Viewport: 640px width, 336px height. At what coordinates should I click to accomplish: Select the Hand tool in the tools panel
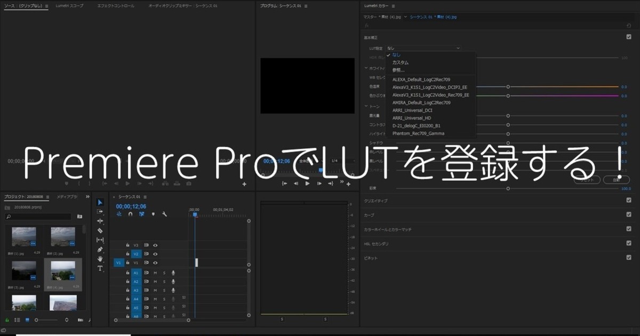[x=100, y=258]
